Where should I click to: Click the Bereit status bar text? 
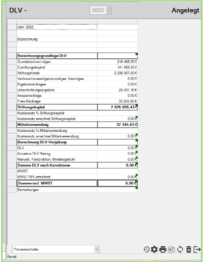coord(12,257)
